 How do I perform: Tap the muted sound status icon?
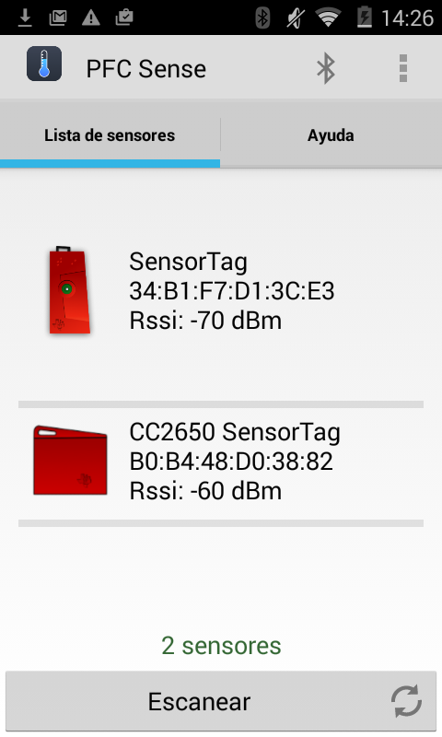296,18
